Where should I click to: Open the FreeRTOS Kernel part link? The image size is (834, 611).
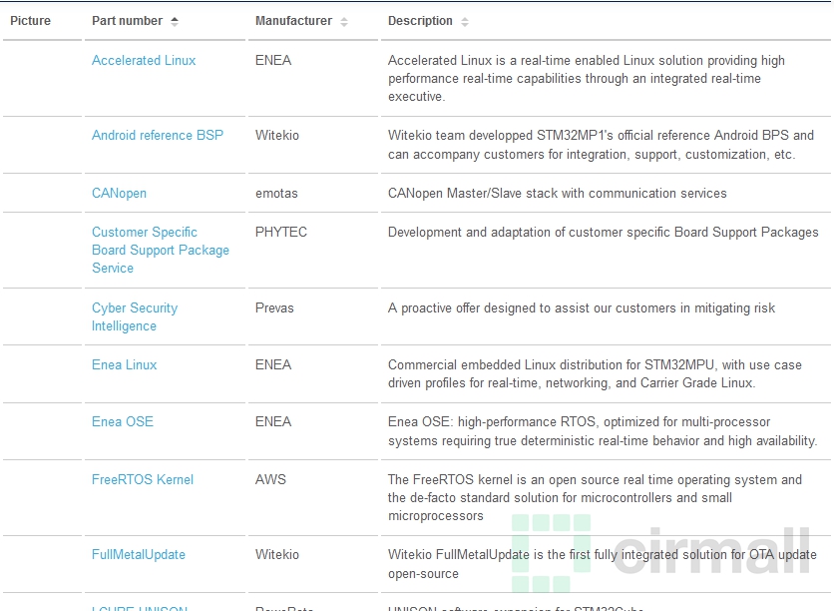[x=143, y=480]
